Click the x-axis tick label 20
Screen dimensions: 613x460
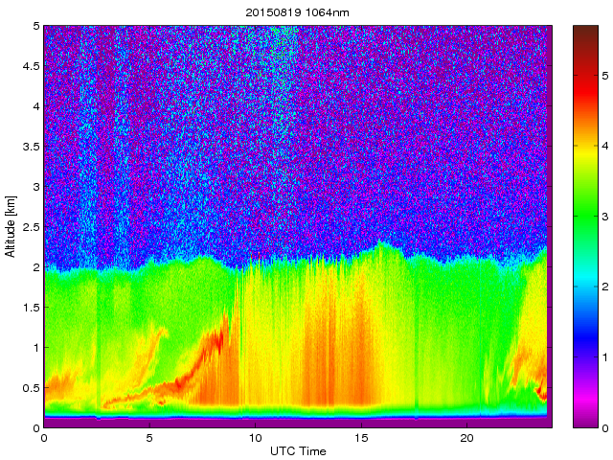click(465, 438)
